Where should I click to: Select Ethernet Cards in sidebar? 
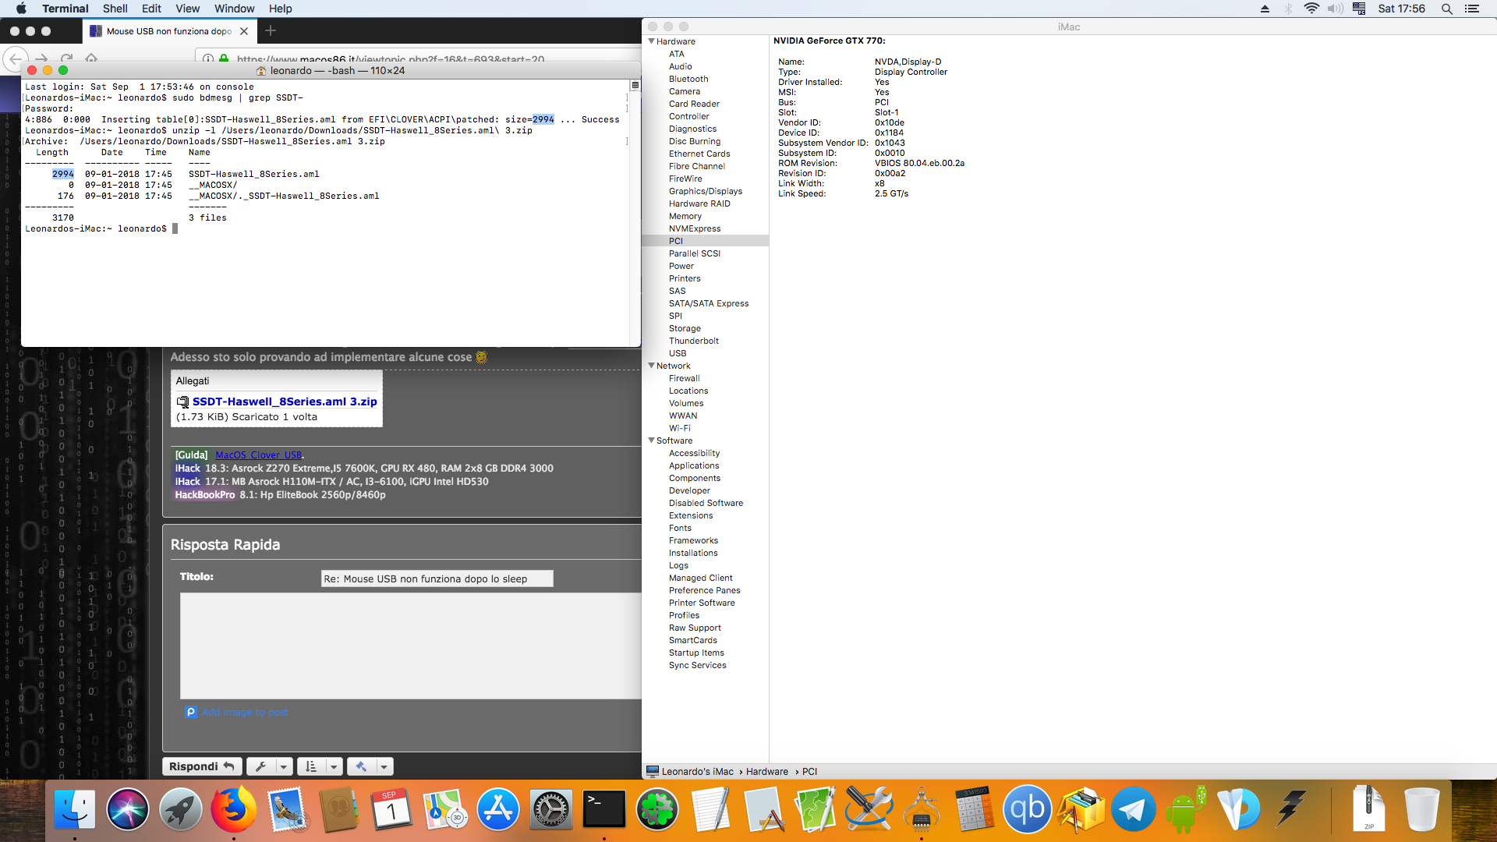(x=699, y=154)
